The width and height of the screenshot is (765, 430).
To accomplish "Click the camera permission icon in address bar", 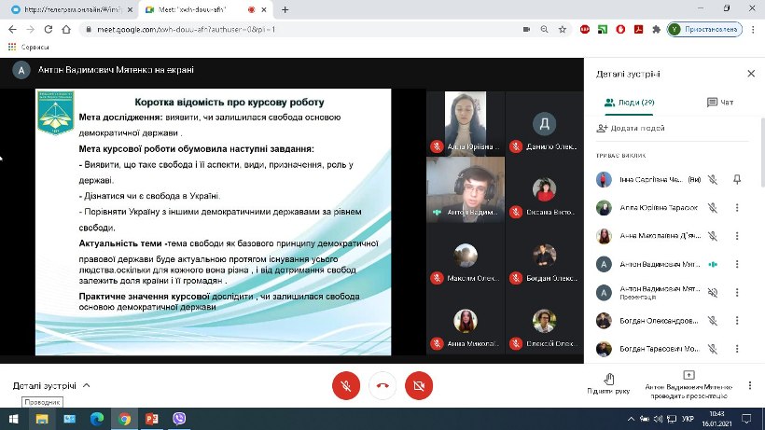I will 526,29.
